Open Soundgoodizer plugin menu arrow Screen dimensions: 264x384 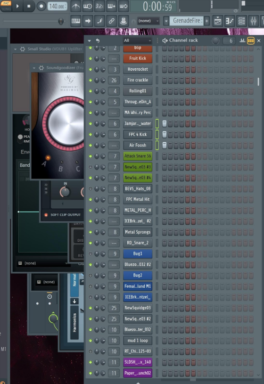(34, 68)
